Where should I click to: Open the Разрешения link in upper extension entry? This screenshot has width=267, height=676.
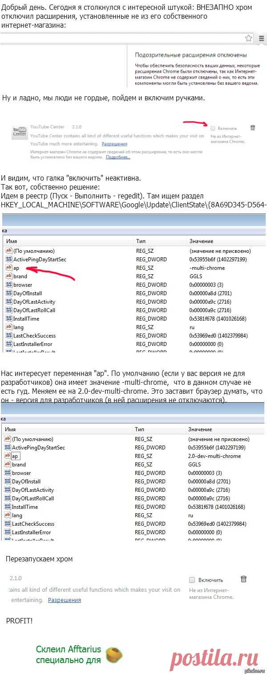[x=114, y=144]
